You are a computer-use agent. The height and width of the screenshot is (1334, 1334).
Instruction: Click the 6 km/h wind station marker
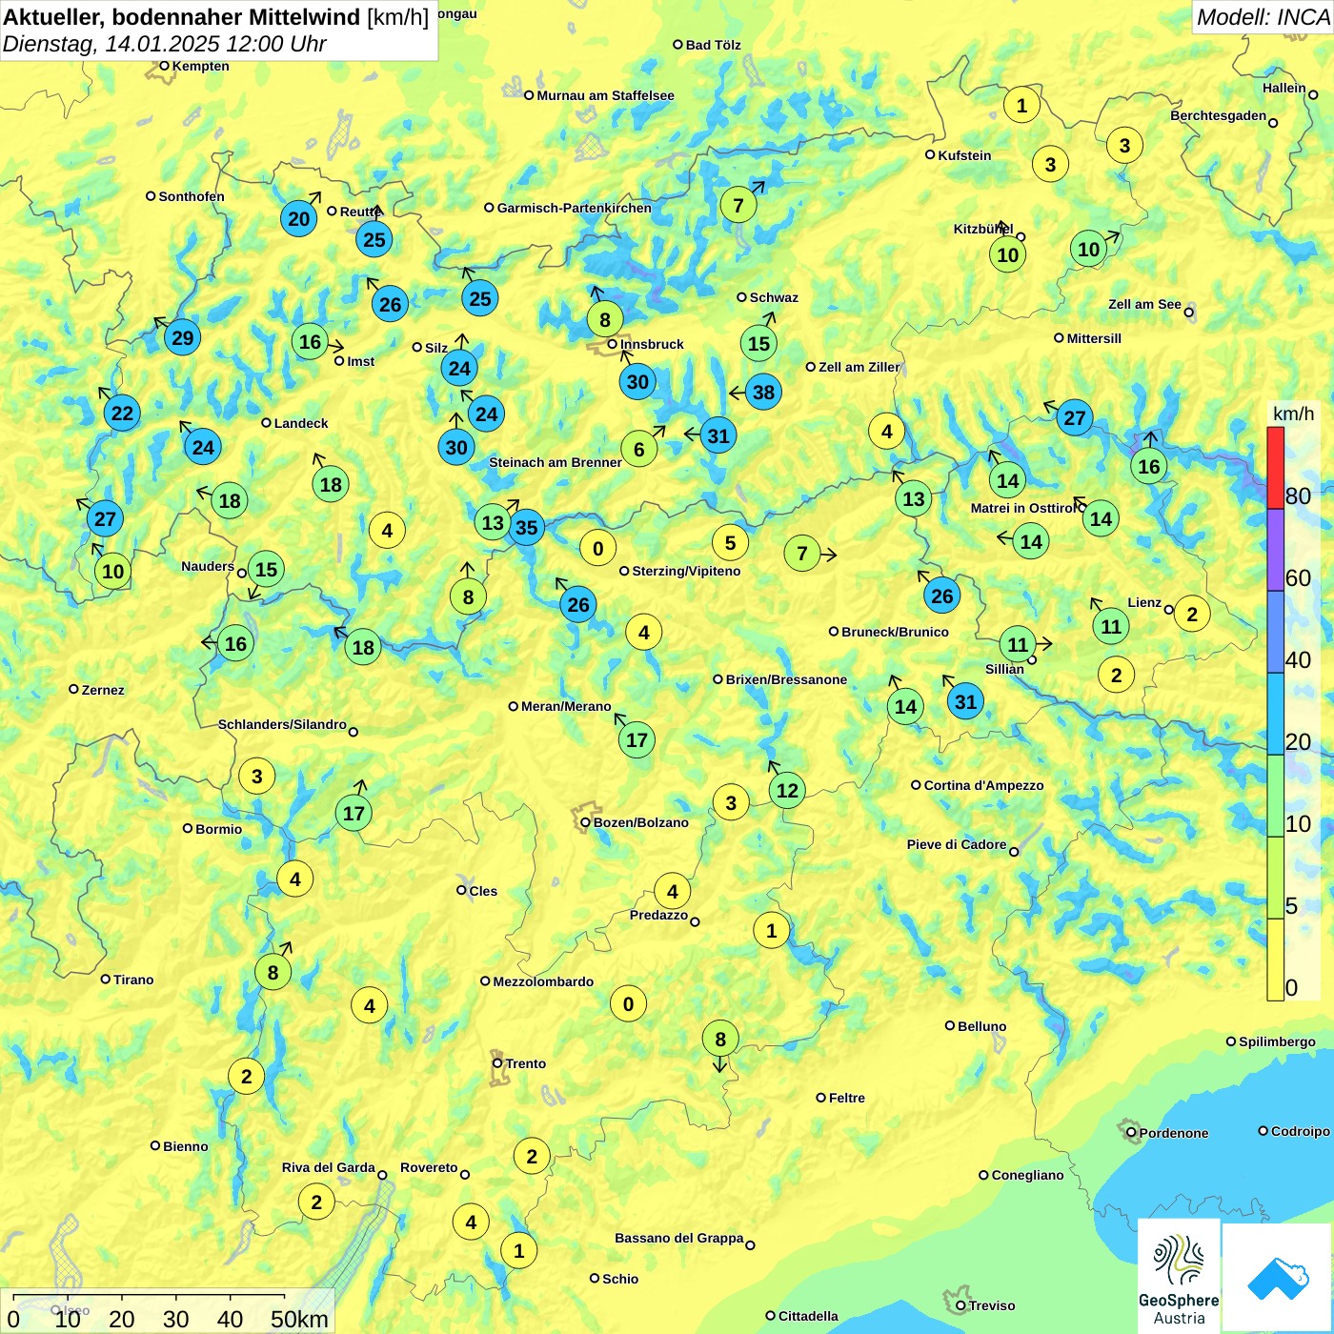(x=638, y=449)
